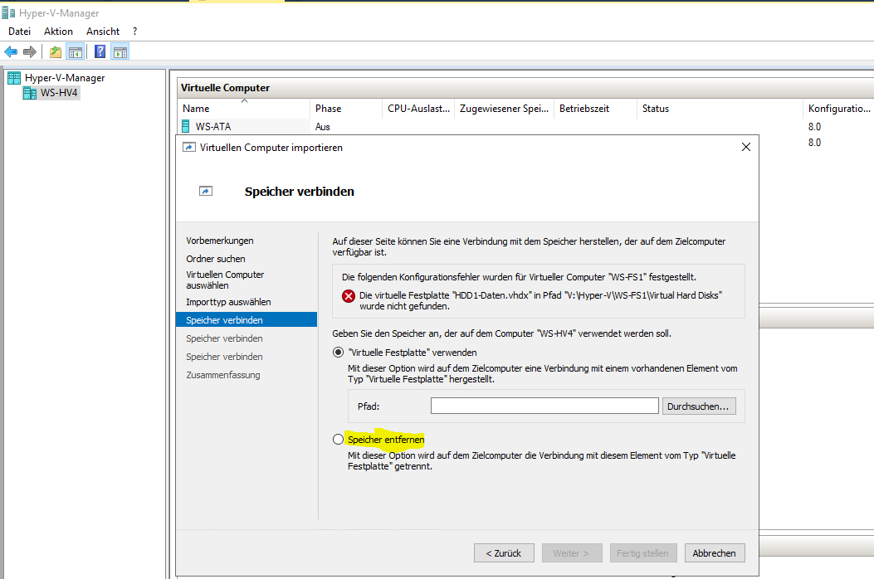Sort by Betriebszeit column header
This screenshot has height=579, width=874.
[x=596, y=108]
